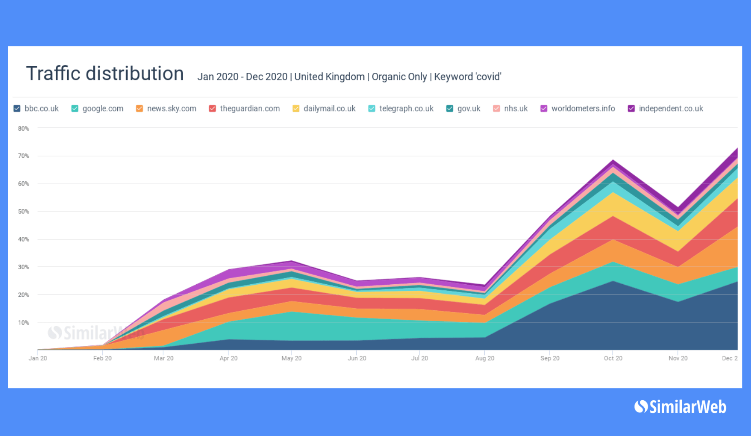Click the 70% y-axis label
This screenshot has height=436, width=751.
click(24, 156)
